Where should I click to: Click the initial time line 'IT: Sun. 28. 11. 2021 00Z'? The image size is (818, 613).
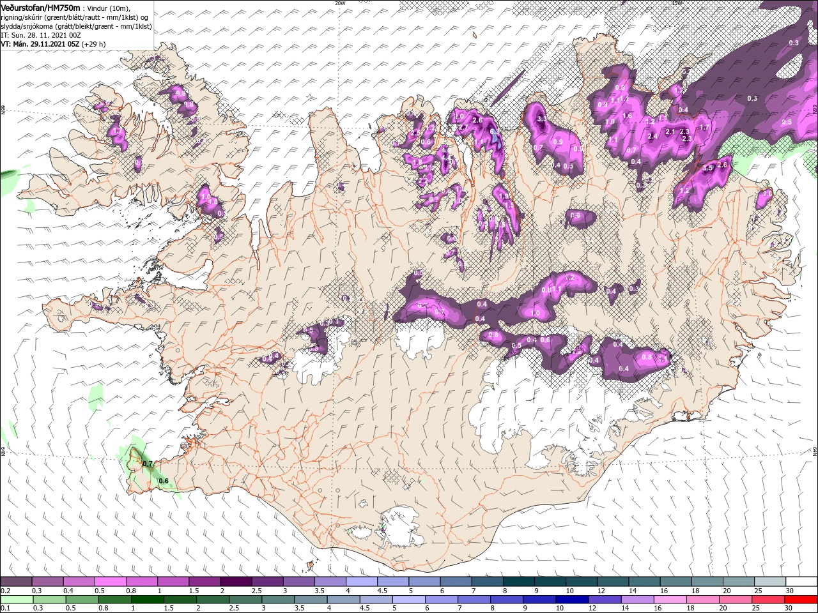click(x=41, y=35)
